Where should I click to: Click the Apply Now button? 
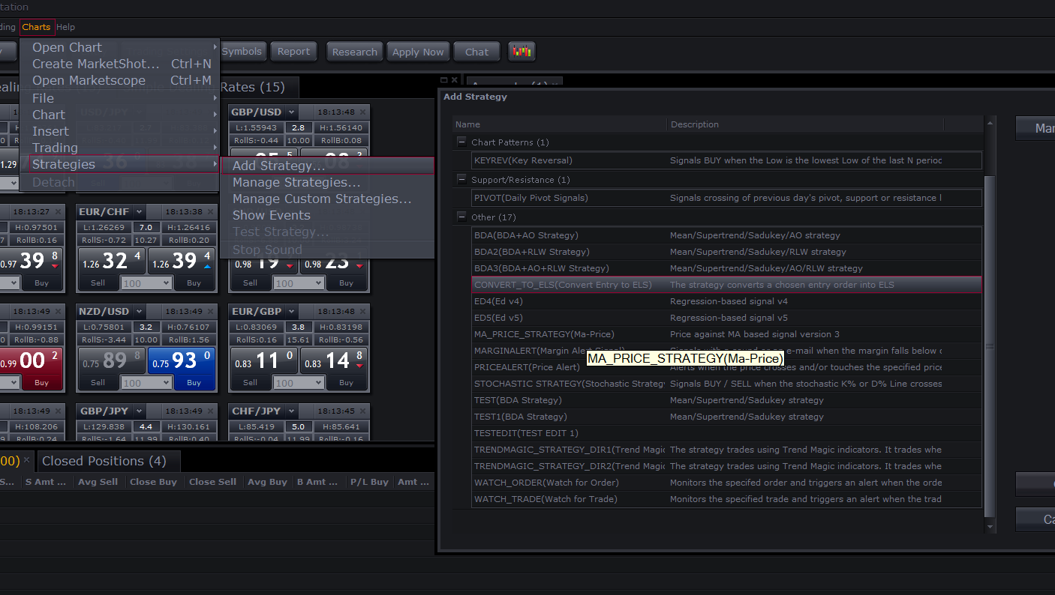coord(418,52)
